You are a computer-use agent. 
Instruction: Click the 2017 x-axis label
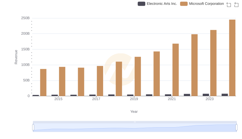click(x=96, y=99)
